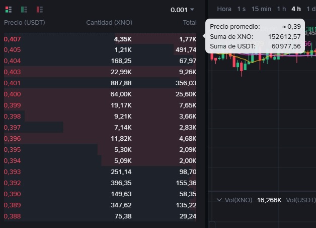316x228 pixels.
Task: Select the 1 s chart interval
Action: [241, 9]
